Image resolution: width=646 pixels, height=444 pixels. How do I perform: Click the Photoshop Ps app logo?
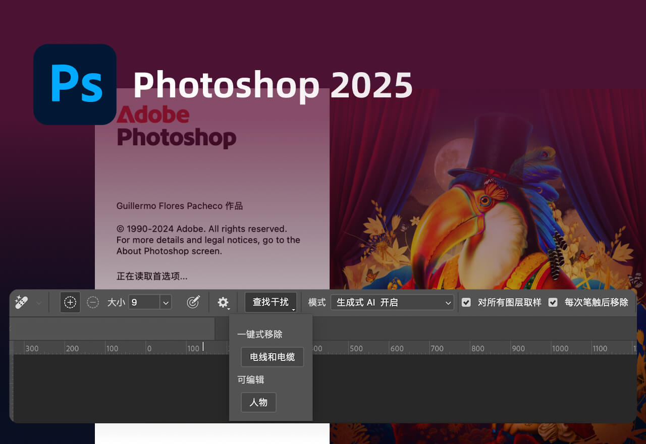pos(75,84)
